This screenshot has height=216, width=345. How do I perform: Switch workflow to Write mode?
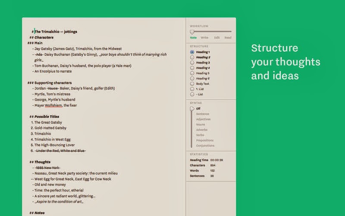tap(204, 38)
